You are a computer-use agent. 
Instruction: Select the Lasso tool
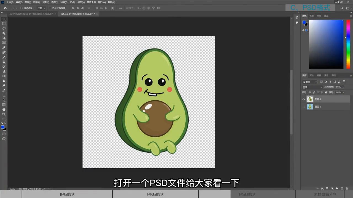coord(4,28)
